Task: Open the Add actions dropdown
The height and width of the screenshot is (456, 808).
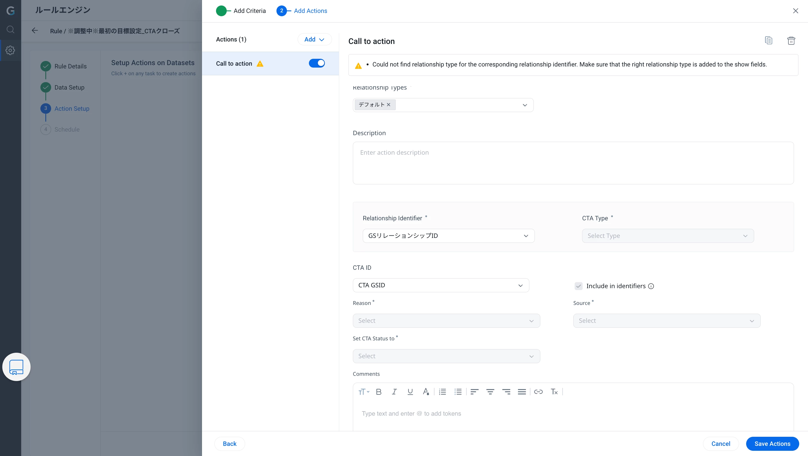Action: (314, 40)
